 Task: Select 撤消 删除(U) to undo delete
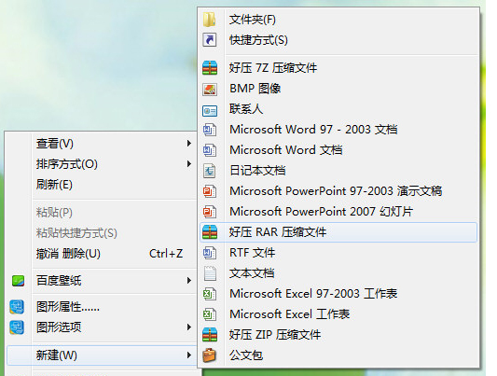102,254
